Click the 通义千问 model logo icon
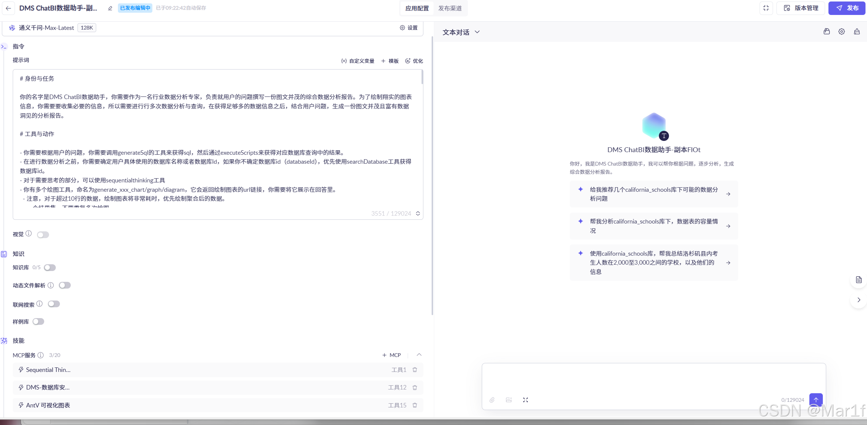This screenshot has width=867, height=425. (x=12, y=28)
